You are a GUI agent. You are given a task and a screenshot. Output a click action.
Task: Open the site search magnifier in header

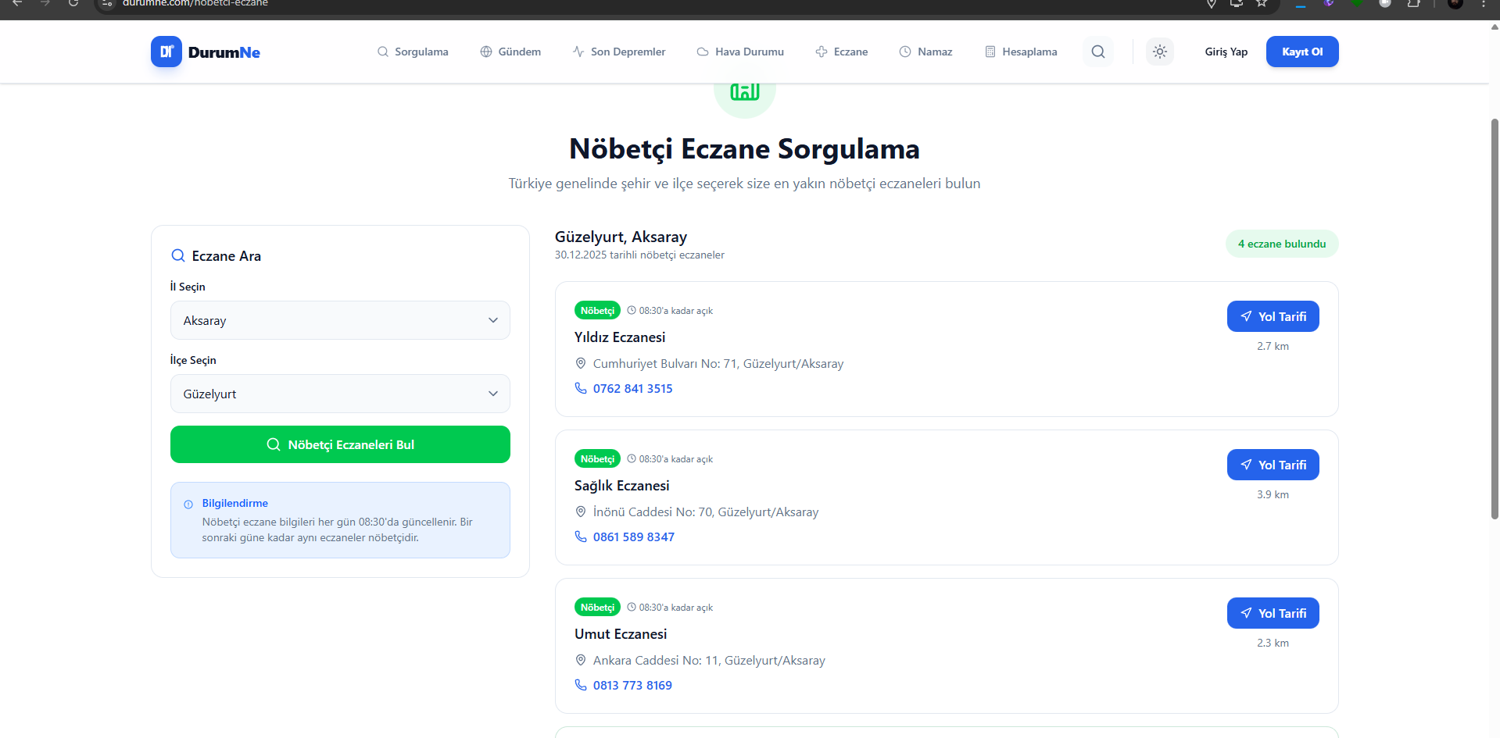(1098, 52)
